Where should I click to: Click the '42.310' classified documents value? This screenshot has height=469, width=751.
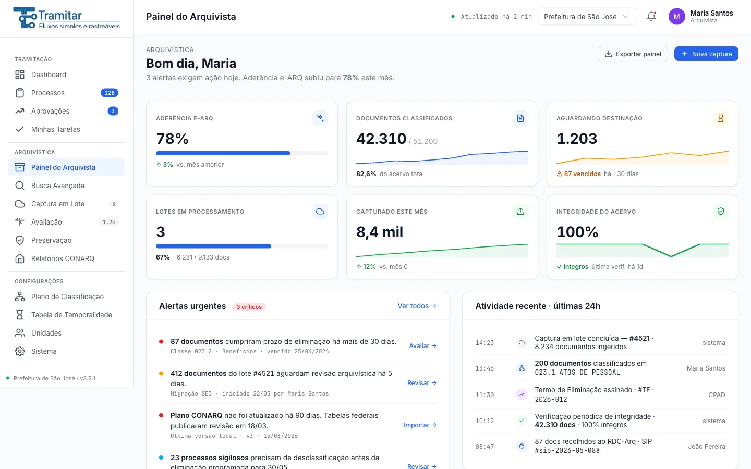point(381,139)
